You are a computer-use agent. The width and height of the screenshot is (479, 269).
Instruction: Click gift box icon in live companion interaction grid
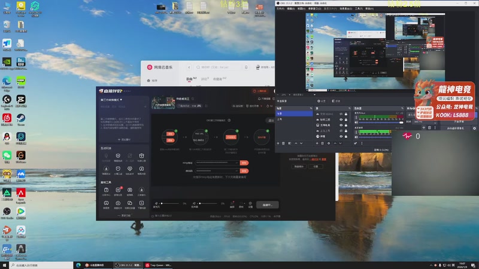click(x=141, y=155)
